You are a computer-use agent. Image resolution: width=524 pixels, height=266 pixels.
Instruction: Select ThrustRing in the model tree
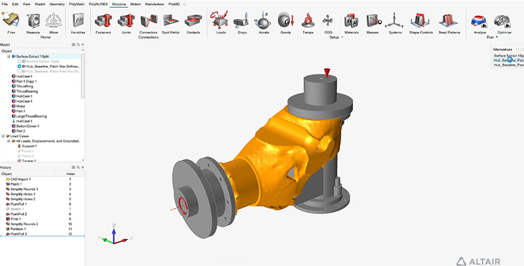(25, 86)
